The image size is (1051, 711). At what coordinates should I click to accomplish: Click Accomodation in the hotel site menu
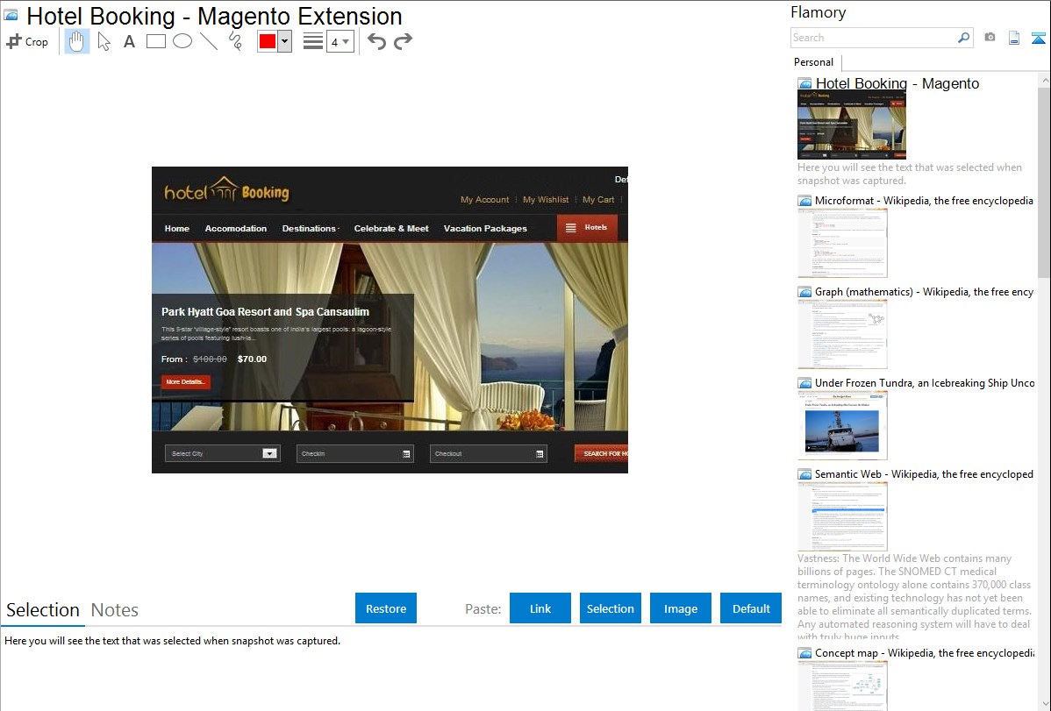point(236,229)
